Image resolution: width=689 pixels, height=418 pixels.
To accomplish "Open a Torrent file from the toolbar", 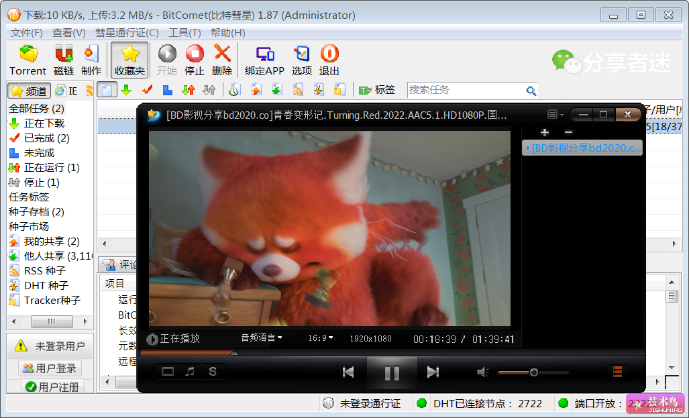I will coord(28,60).
